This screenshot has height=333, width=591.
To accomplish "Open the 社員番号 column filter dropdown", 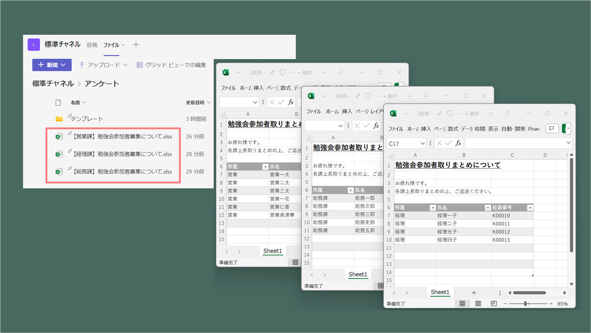I will (530, 208).
